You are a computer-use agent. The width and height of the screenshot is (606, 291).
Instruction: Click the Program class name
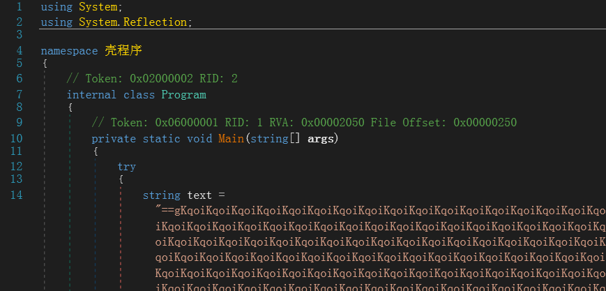pos(183,94)
